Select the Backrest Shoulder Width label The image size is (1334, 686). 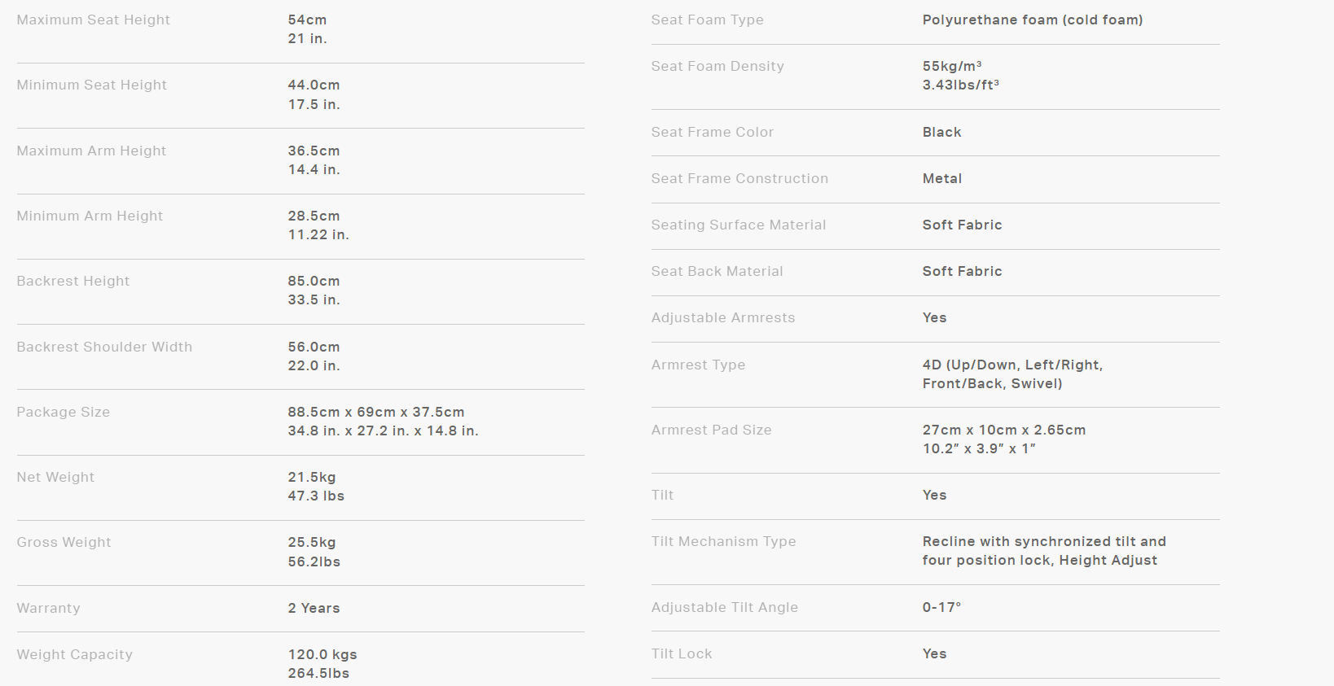[104, 347]
